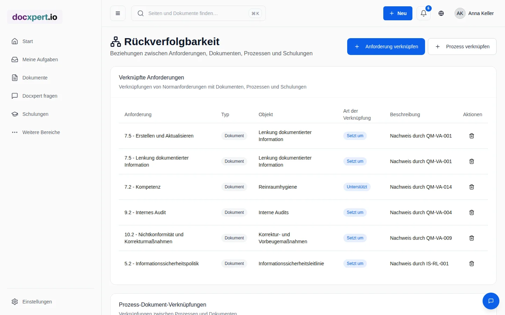Delete the 7.5 Lenkung dokumentierter Information link
The image size is (505, 315).
(x=472, y=161)
